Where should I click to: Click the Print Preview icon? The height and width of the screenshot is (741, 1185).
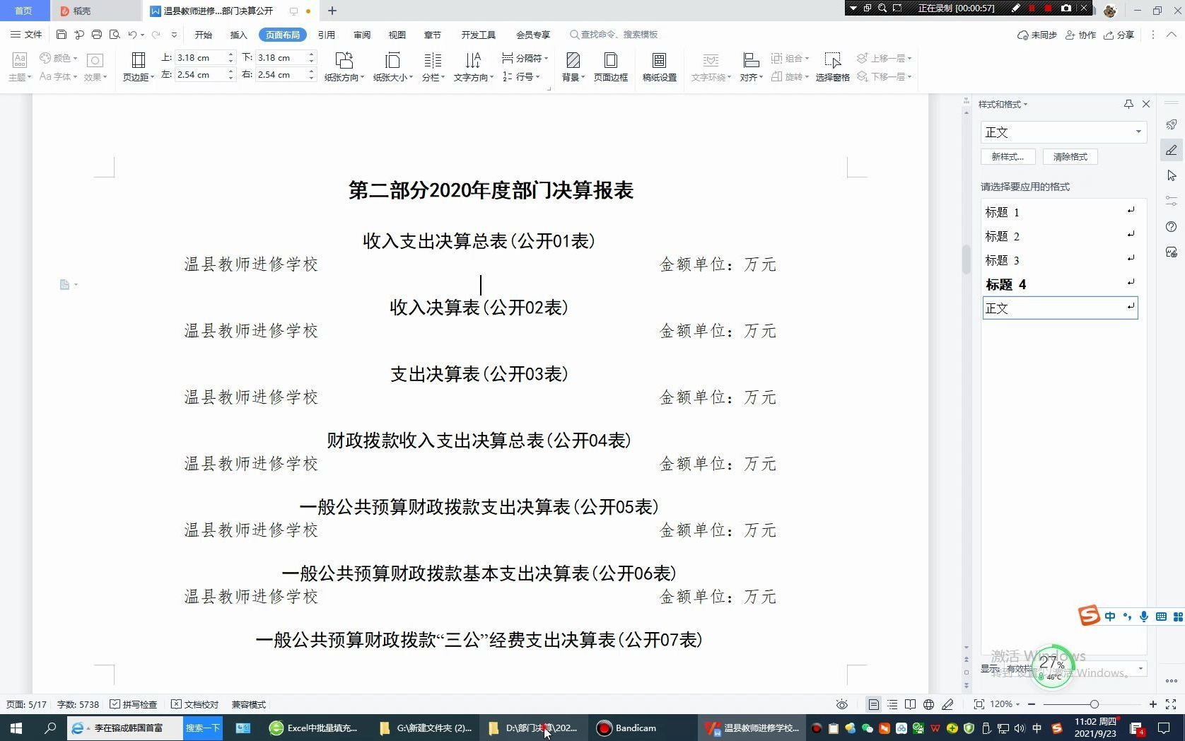[115, 34]
